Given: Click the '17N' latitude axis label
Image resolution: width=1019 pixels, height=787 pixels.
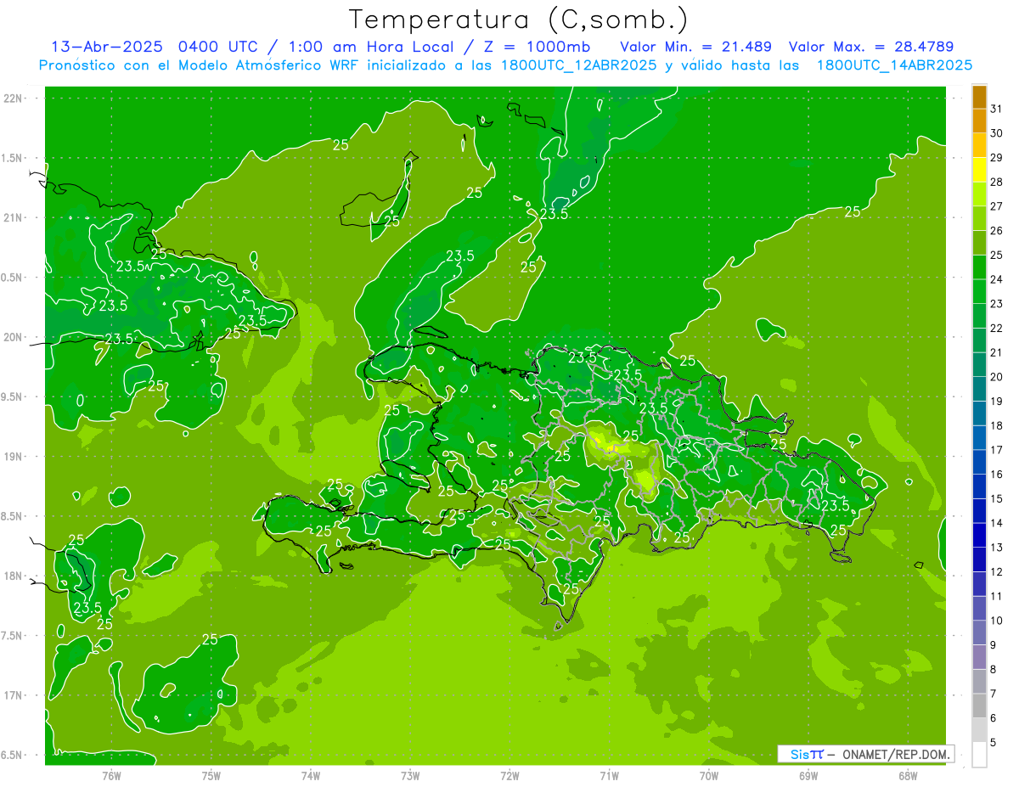Looking at the screenshot, I should [14, 695].
